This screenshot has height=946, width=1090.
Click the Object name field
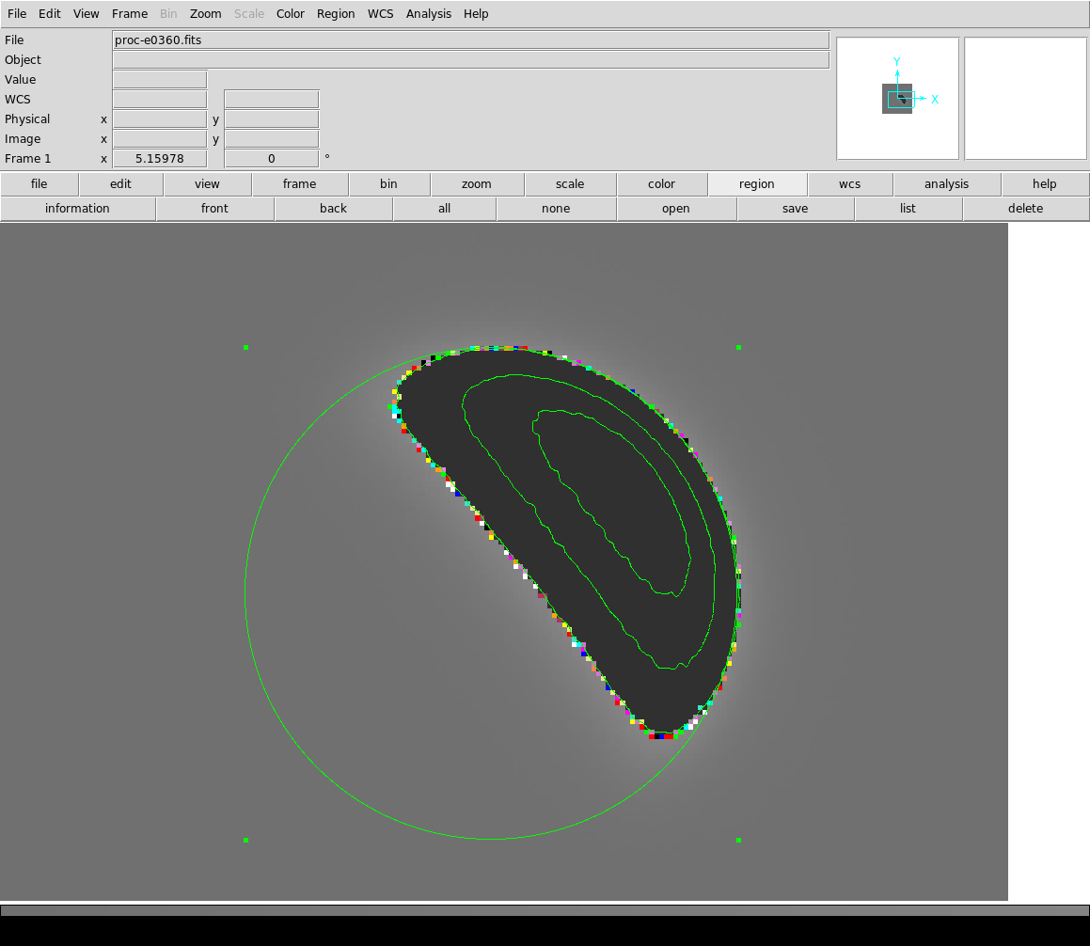pyautogui.click(x=470, y=60)
